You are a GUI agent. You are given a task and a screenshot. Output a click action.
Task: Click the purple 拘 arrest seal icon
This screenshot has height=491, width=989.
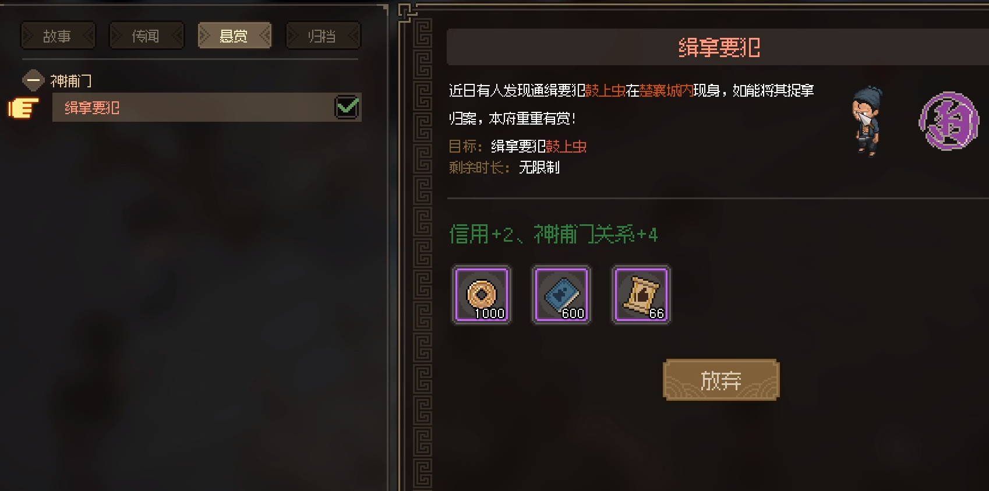point(949,121)
